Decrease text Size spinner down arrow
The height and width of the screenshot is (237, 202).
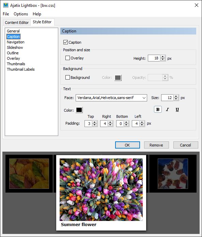176,99
